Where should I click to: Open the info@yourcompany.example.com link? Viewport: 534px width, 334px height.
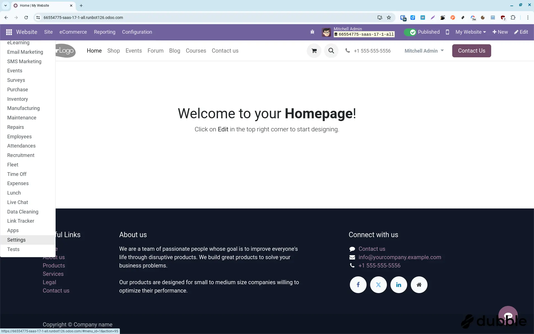(400, 257)
